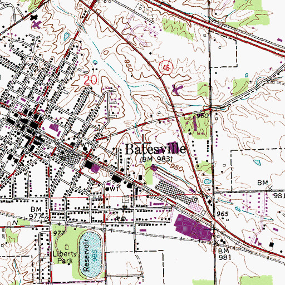Click the small blue pond beside Route 46

[x=208, y=181]
